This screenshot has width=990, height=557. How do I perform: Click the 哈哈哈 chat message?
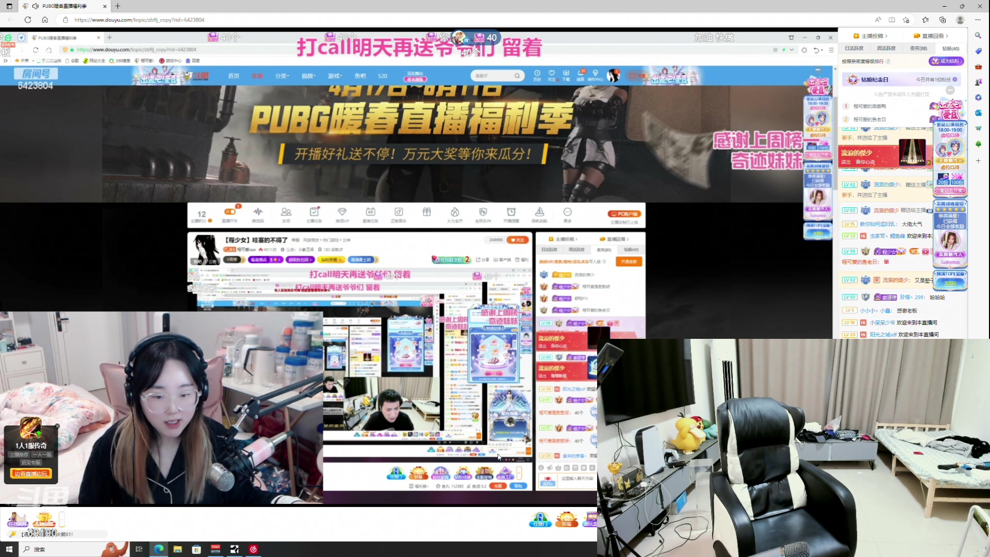tap(937, 298)
